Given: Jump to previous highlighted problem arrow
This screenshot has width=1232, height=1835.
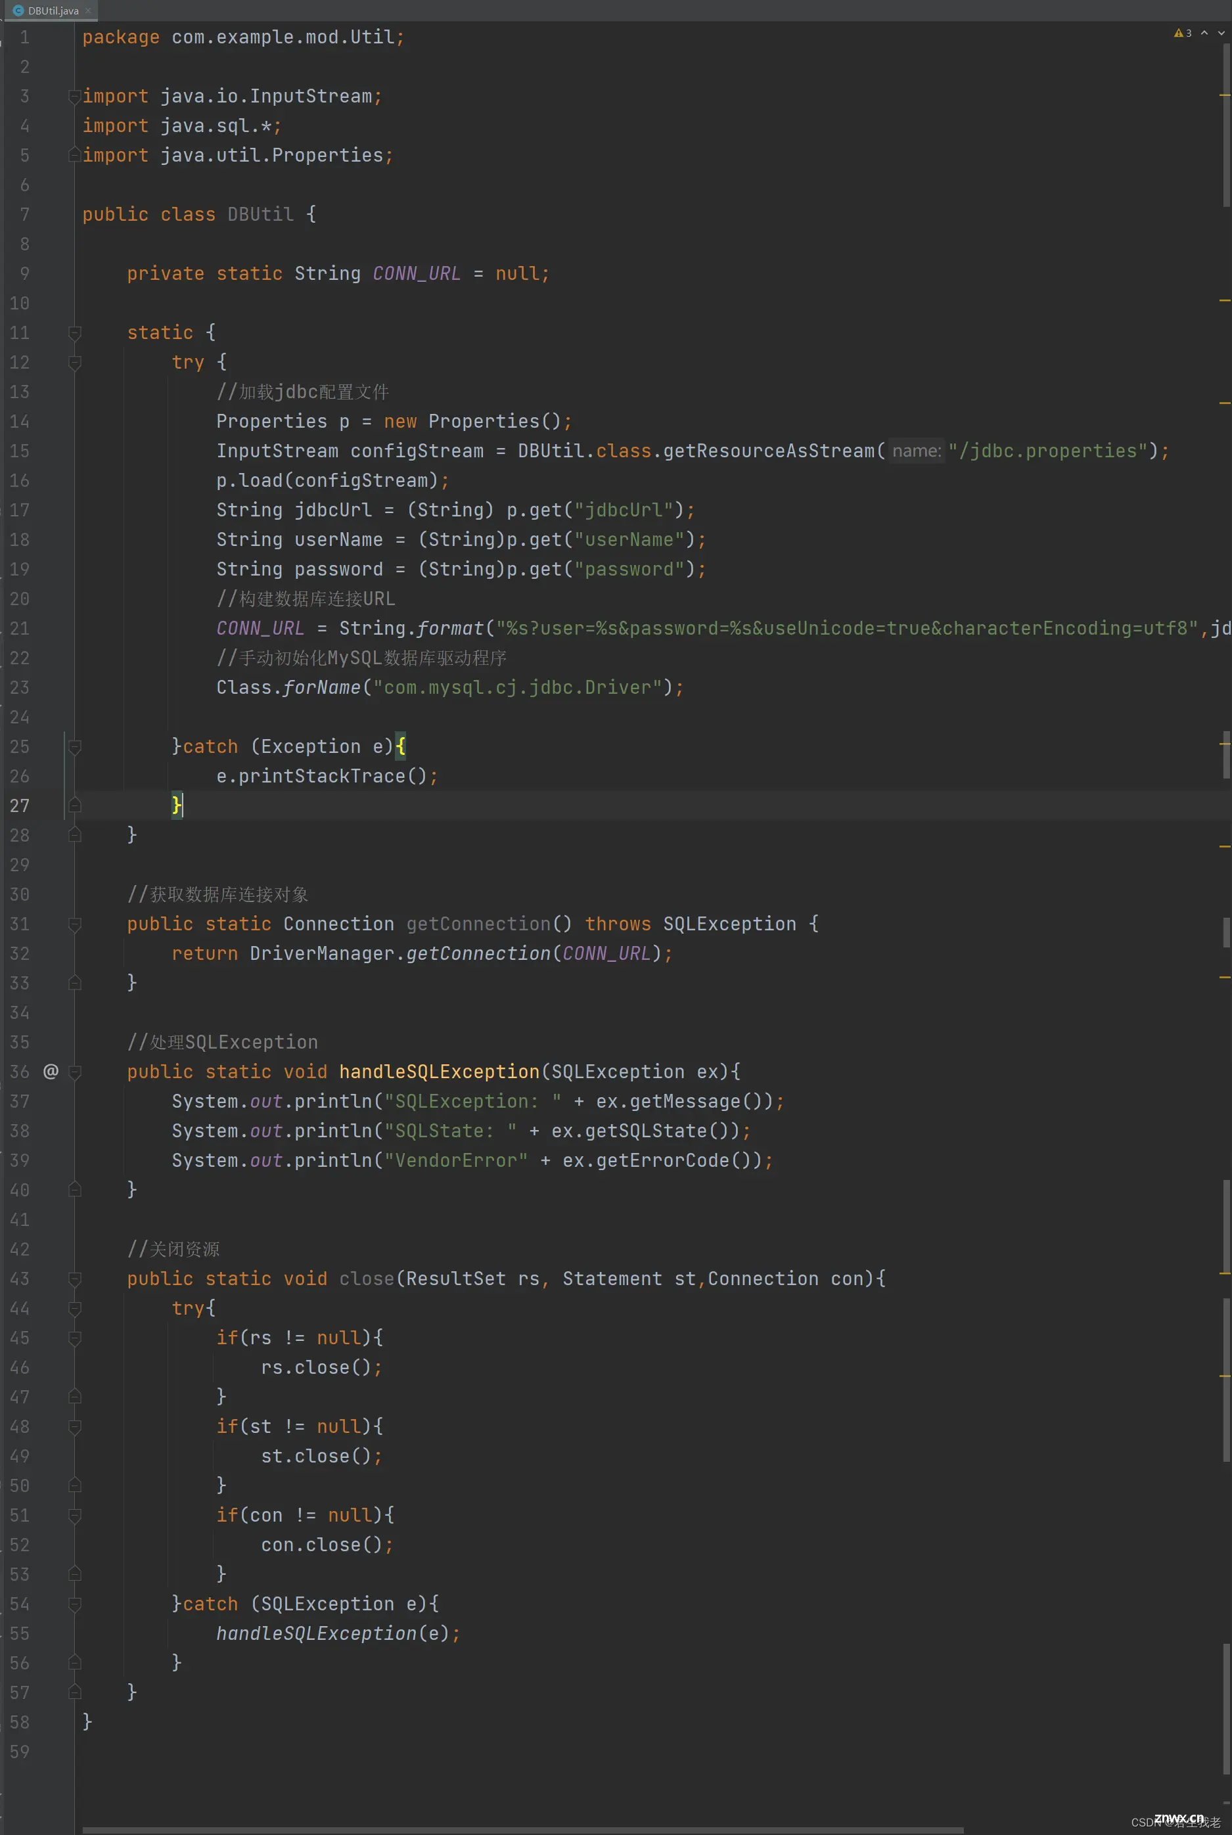Looking at the screenshot, I should point(1204,33).
